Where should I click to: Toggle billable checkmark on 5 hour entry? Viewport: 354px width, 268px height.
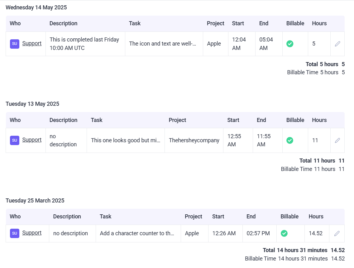point(290,44)
